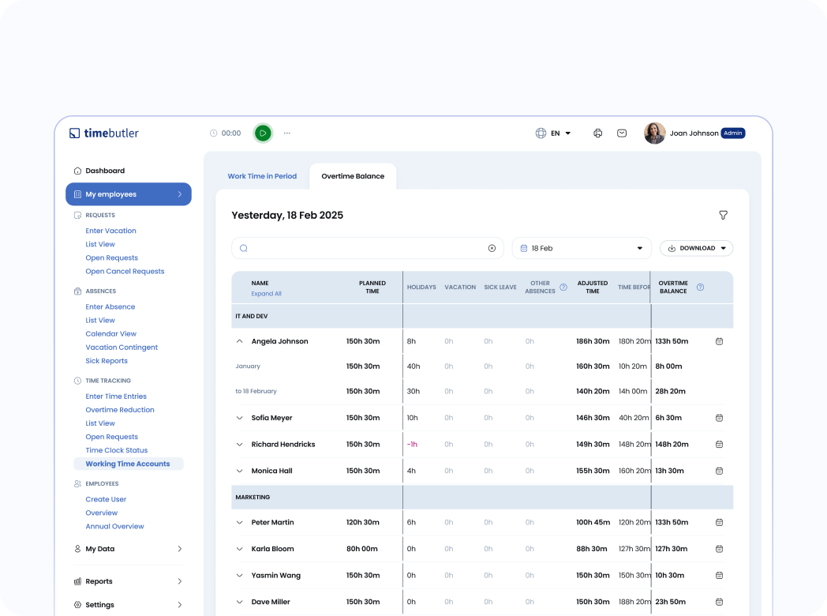Collapse Angela Johnson's row
Viewport: 827px width, 616px height.
(x=239, y=342)
